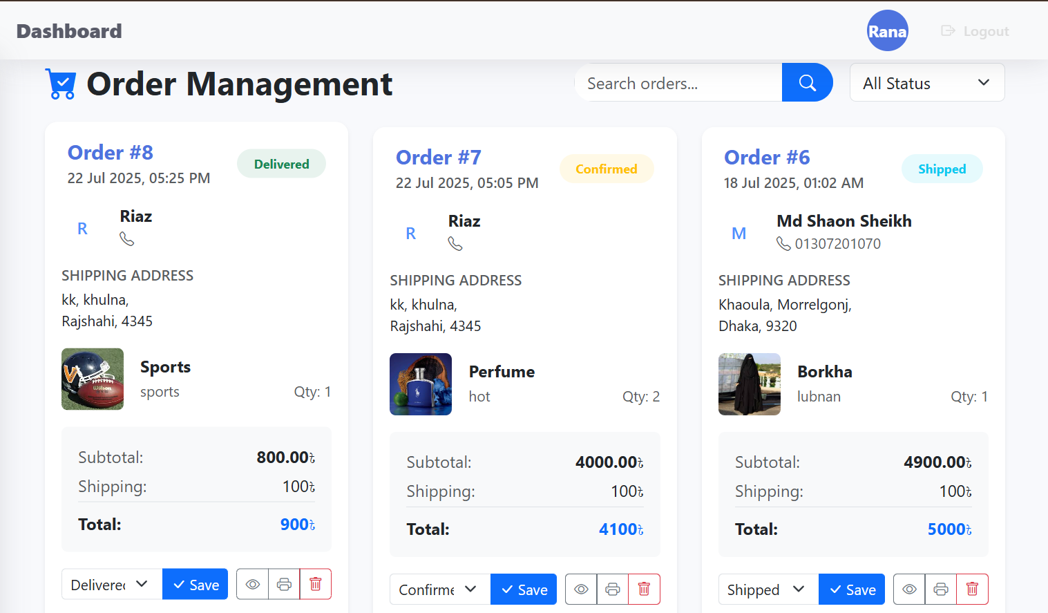The height and width of the screenshot is (613, 1048).
Task: Click the search magnifier button
Action: pos(807,83)
